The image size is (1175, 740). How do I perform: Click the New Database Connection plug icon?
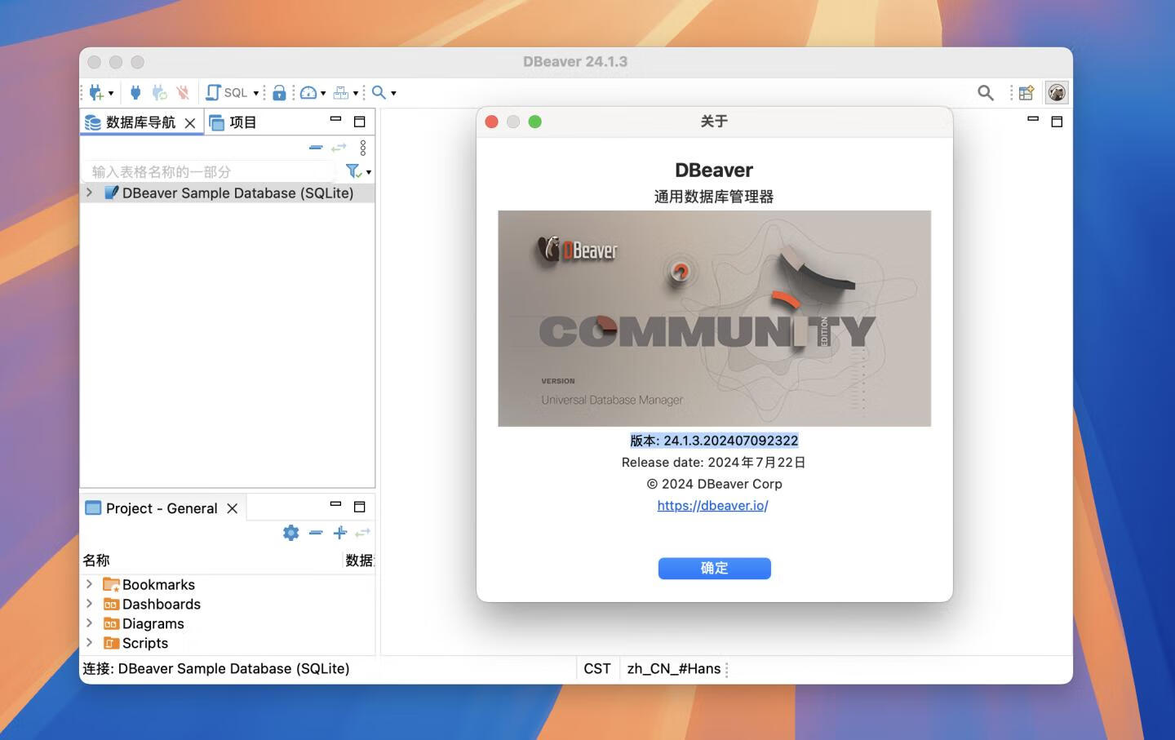[x=96, y=93]
